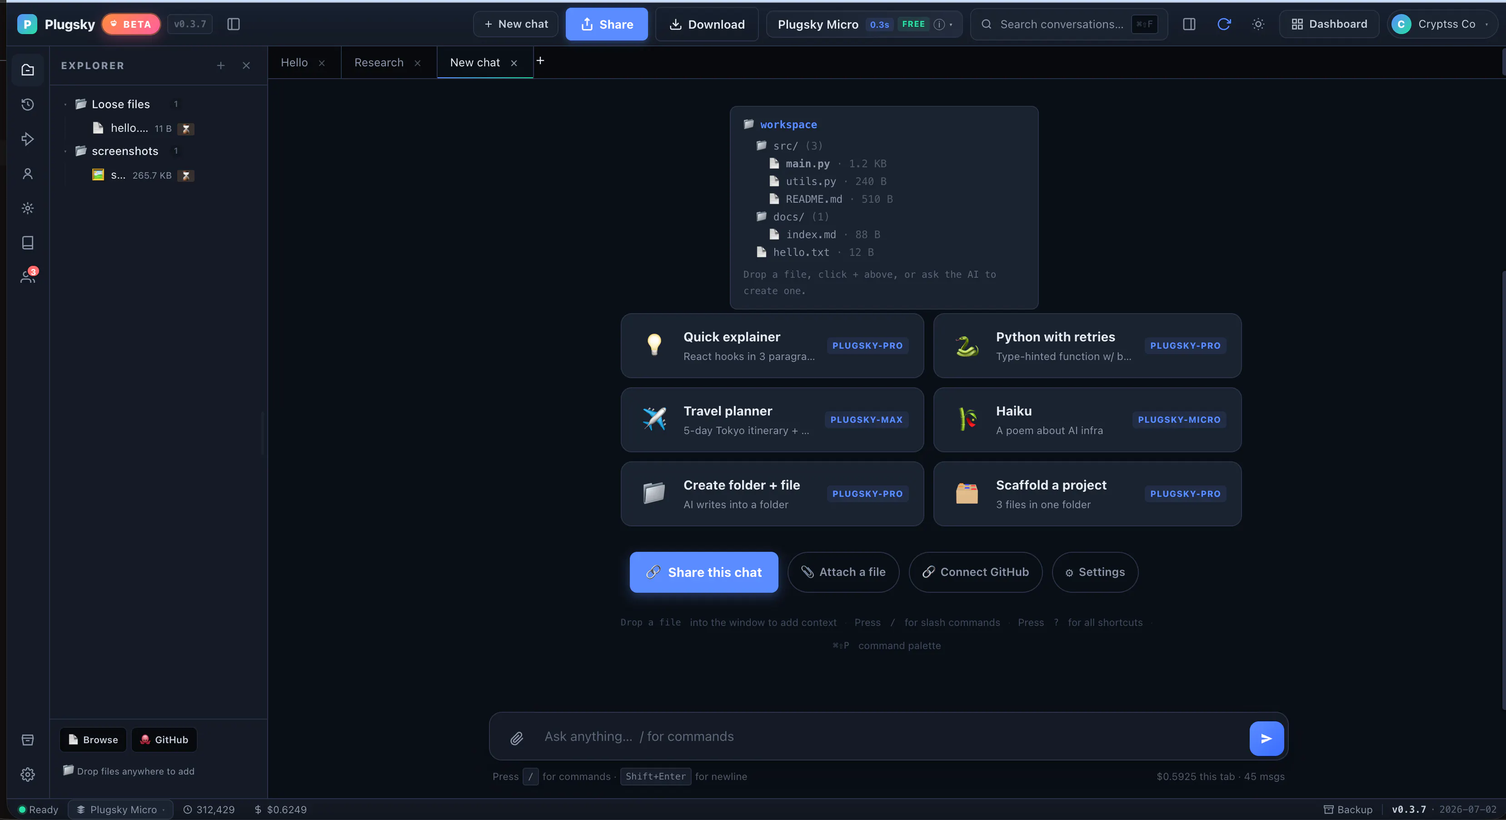Switch to the Research tab
The width and height of the screenshot is (1506, 820).
pos(379,63)
